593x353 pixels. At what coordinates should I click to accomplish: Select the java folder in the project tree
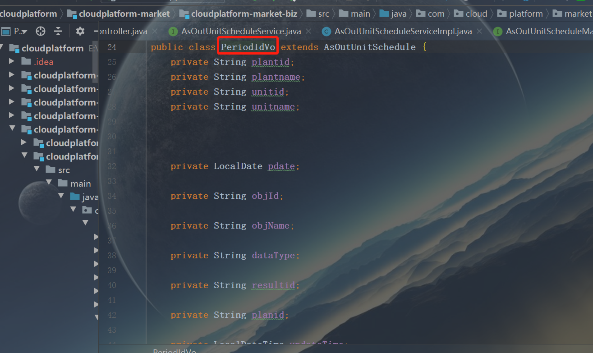click(x=49, y=197)
